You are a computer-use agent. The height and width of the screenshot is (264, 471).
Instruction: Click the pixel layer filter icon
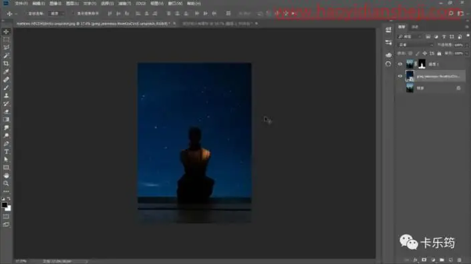click(428, 37)
